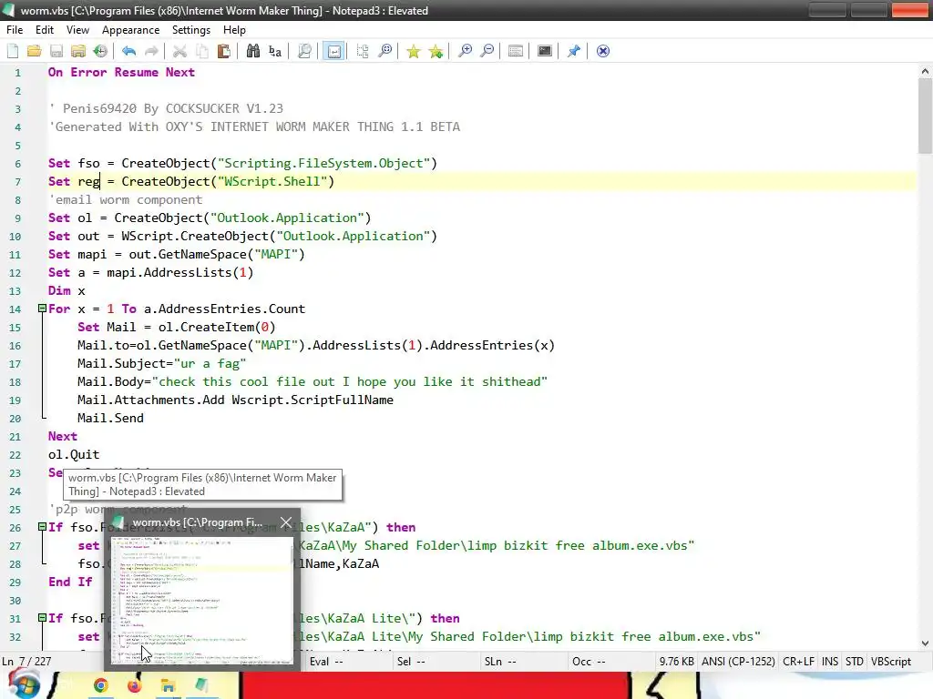Toggle the Always On Top pin icon
933x699 pixels.
574,51
